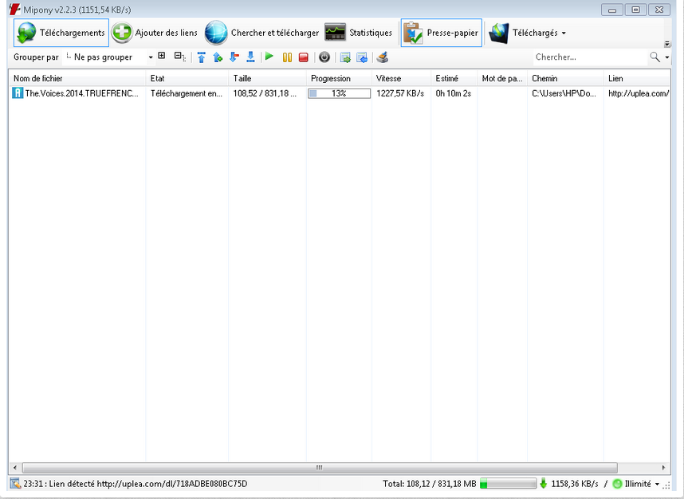Open the Statistiques view

coord(359,33)
